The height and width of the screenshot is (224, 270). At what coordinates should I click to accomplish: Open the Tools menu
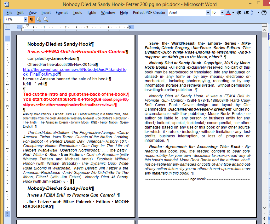77,13
